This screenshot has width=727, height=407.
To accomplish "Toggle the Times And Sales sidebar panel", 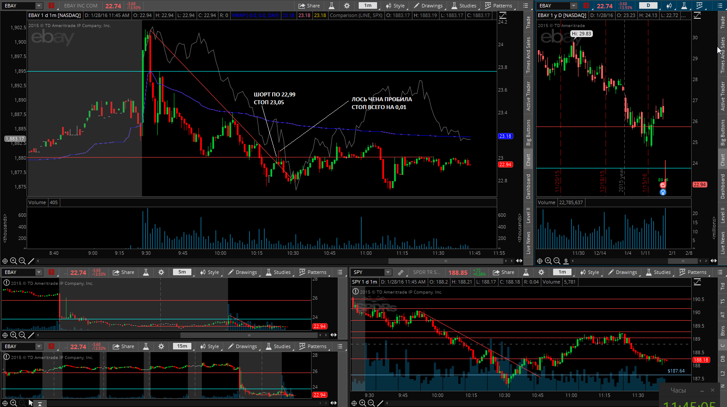I will coord(528,55).
